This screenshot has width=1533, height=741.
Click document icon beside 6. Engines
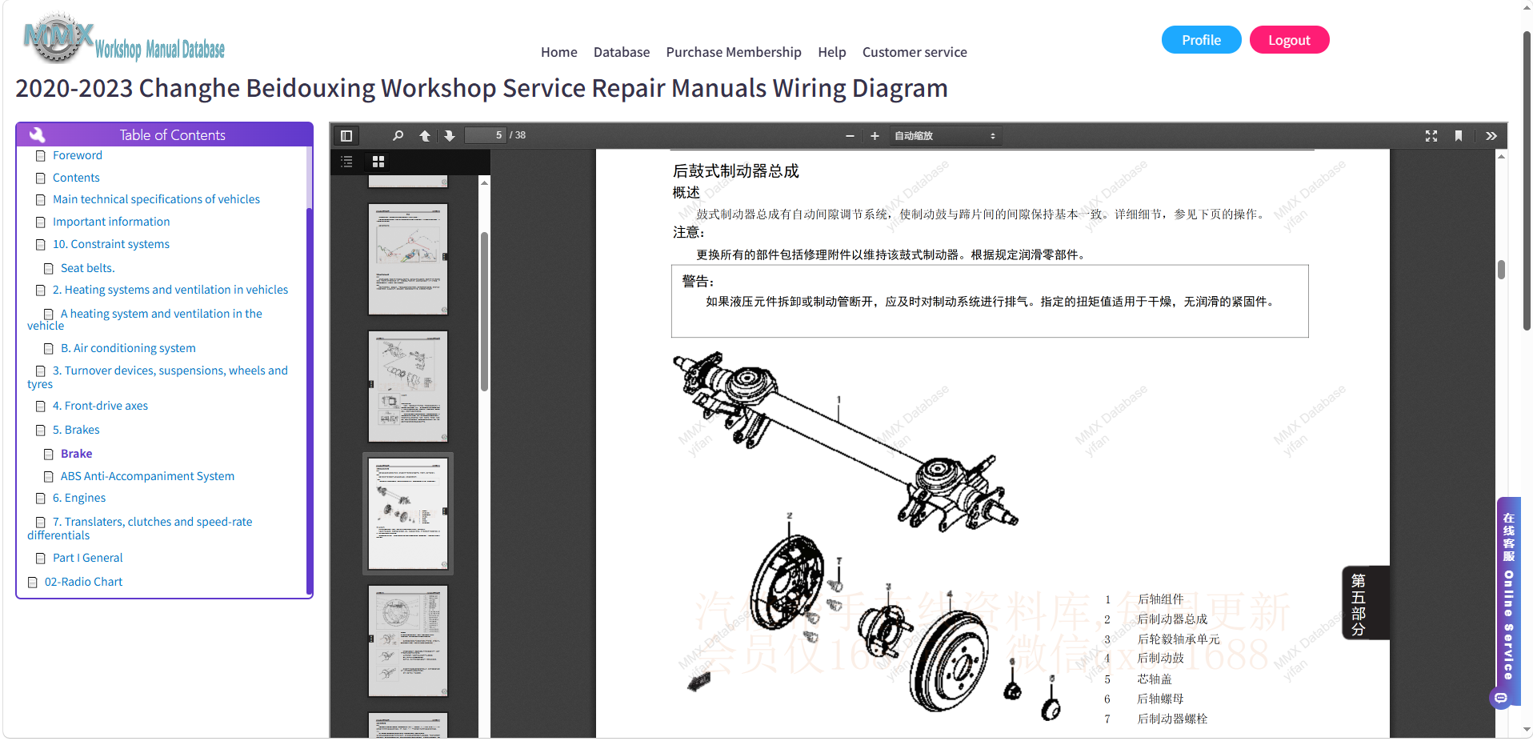coord(40,499)
